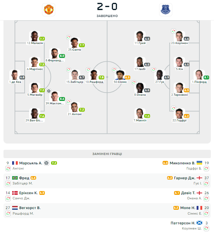Click the French flag next to Марсьяль
214x233 pixels.
click(15, 163)
